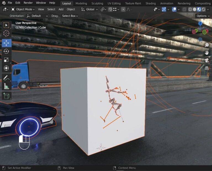The height and width of the screenshot is (171, 212).
Task: Click the Add Cube tool
Action: (6, 96)
